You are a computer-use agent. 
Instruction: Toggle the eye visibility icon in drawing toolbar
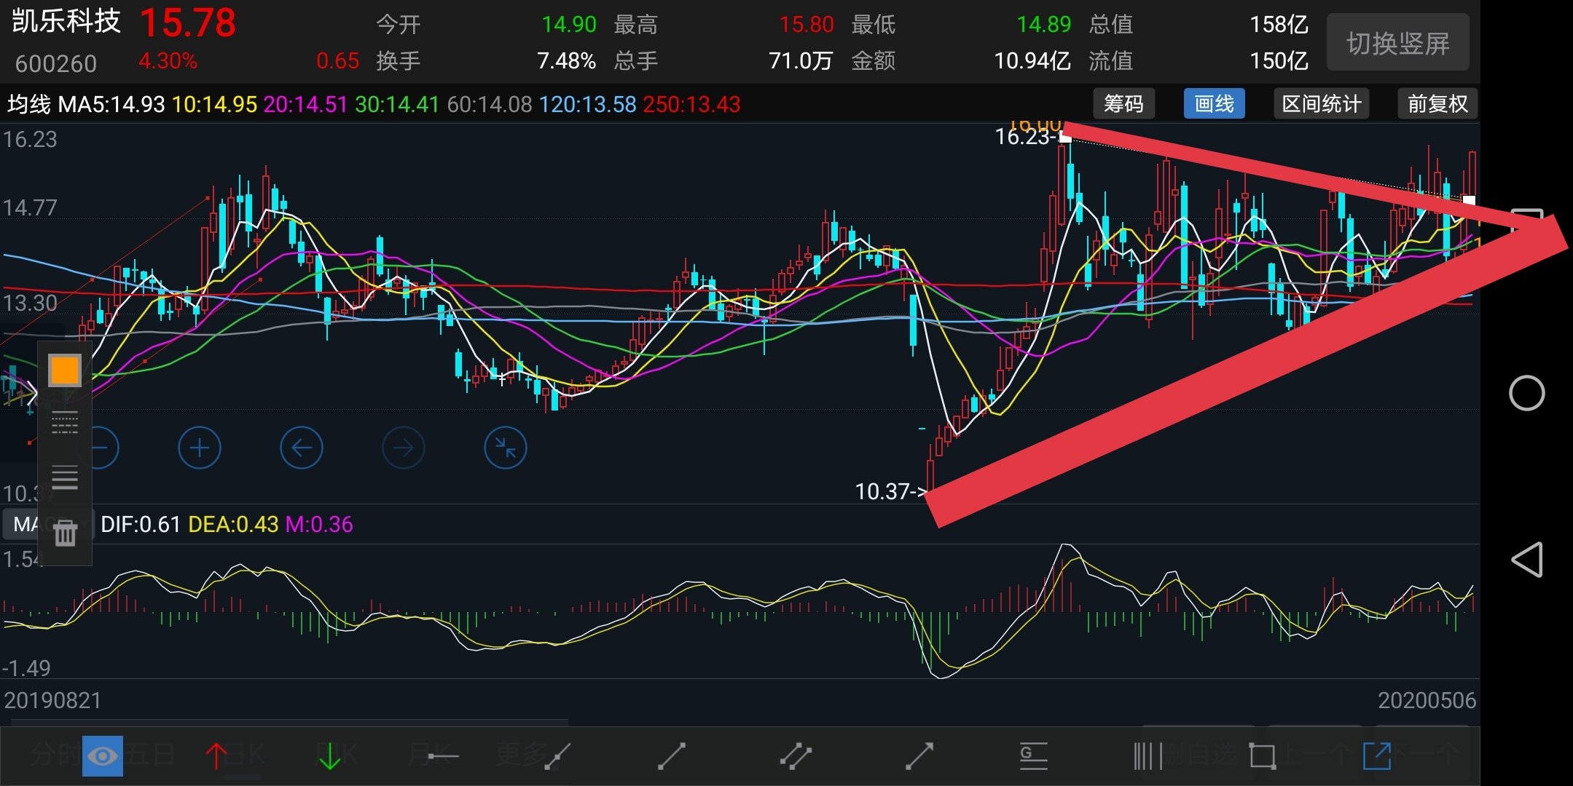(x=103, y=756)
